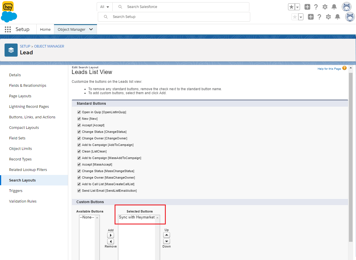Uncheck the New [New] standard button
356x260 pixels.
point(79,119)
